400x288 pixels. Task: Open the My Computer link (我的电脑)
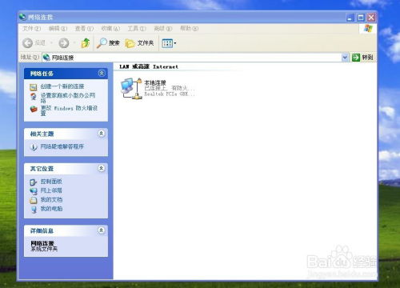point(51,209)
